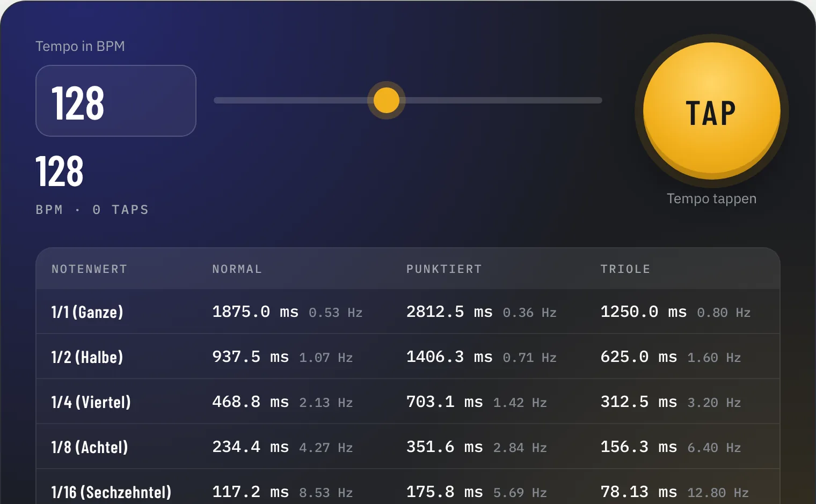Click the 117.2 ms sixteenth value
This screenshot has height=504, width=816.
point(250,492)
